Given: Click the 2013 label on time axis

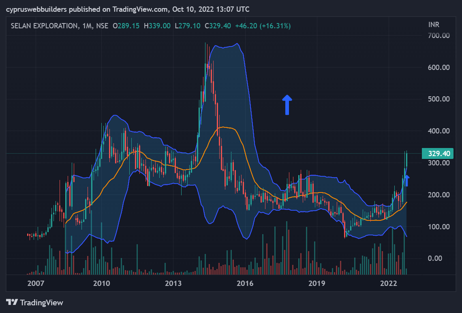Looking at the screenshot, I should (173, 283).
